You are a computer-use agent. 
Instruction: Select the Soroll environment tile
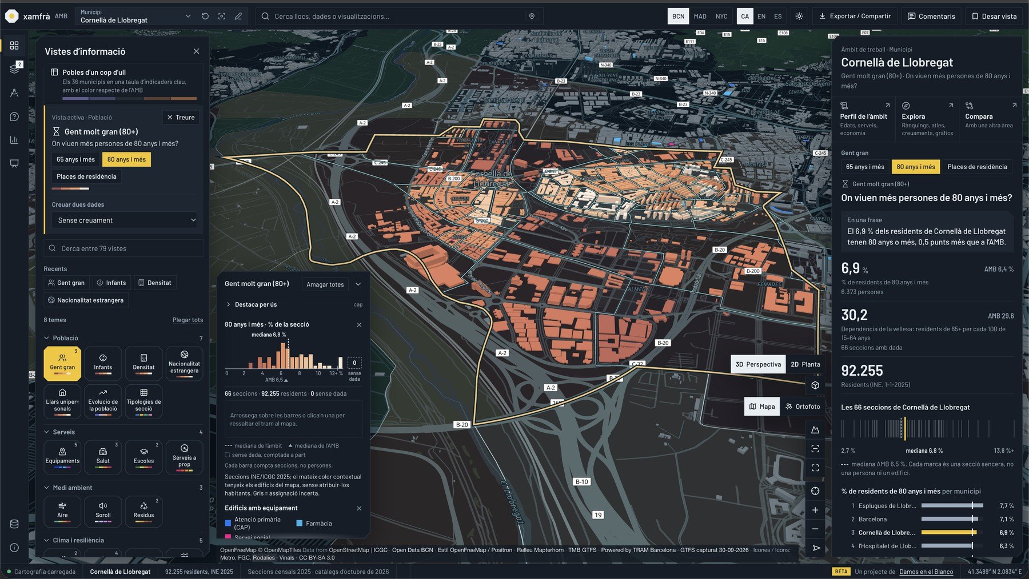click(103, 510)
